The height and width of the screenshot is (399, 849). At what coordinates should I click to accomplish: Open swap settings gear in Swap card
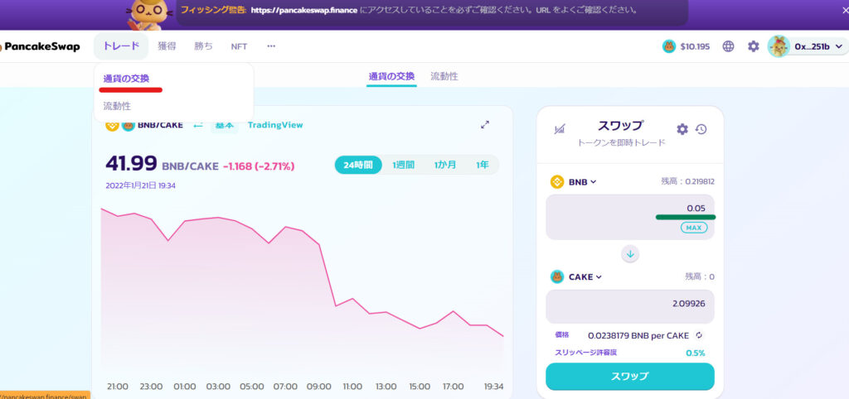(x=682, y=129)
